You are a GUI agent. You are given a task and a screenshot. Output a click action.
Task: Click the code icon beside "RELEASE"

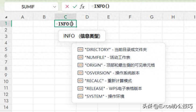click(80, 88)
